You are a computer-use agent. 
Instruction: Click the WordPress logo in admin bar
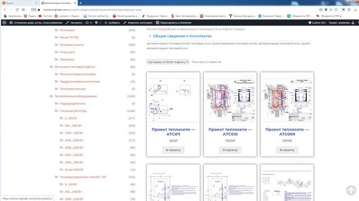tap(4, 23)
